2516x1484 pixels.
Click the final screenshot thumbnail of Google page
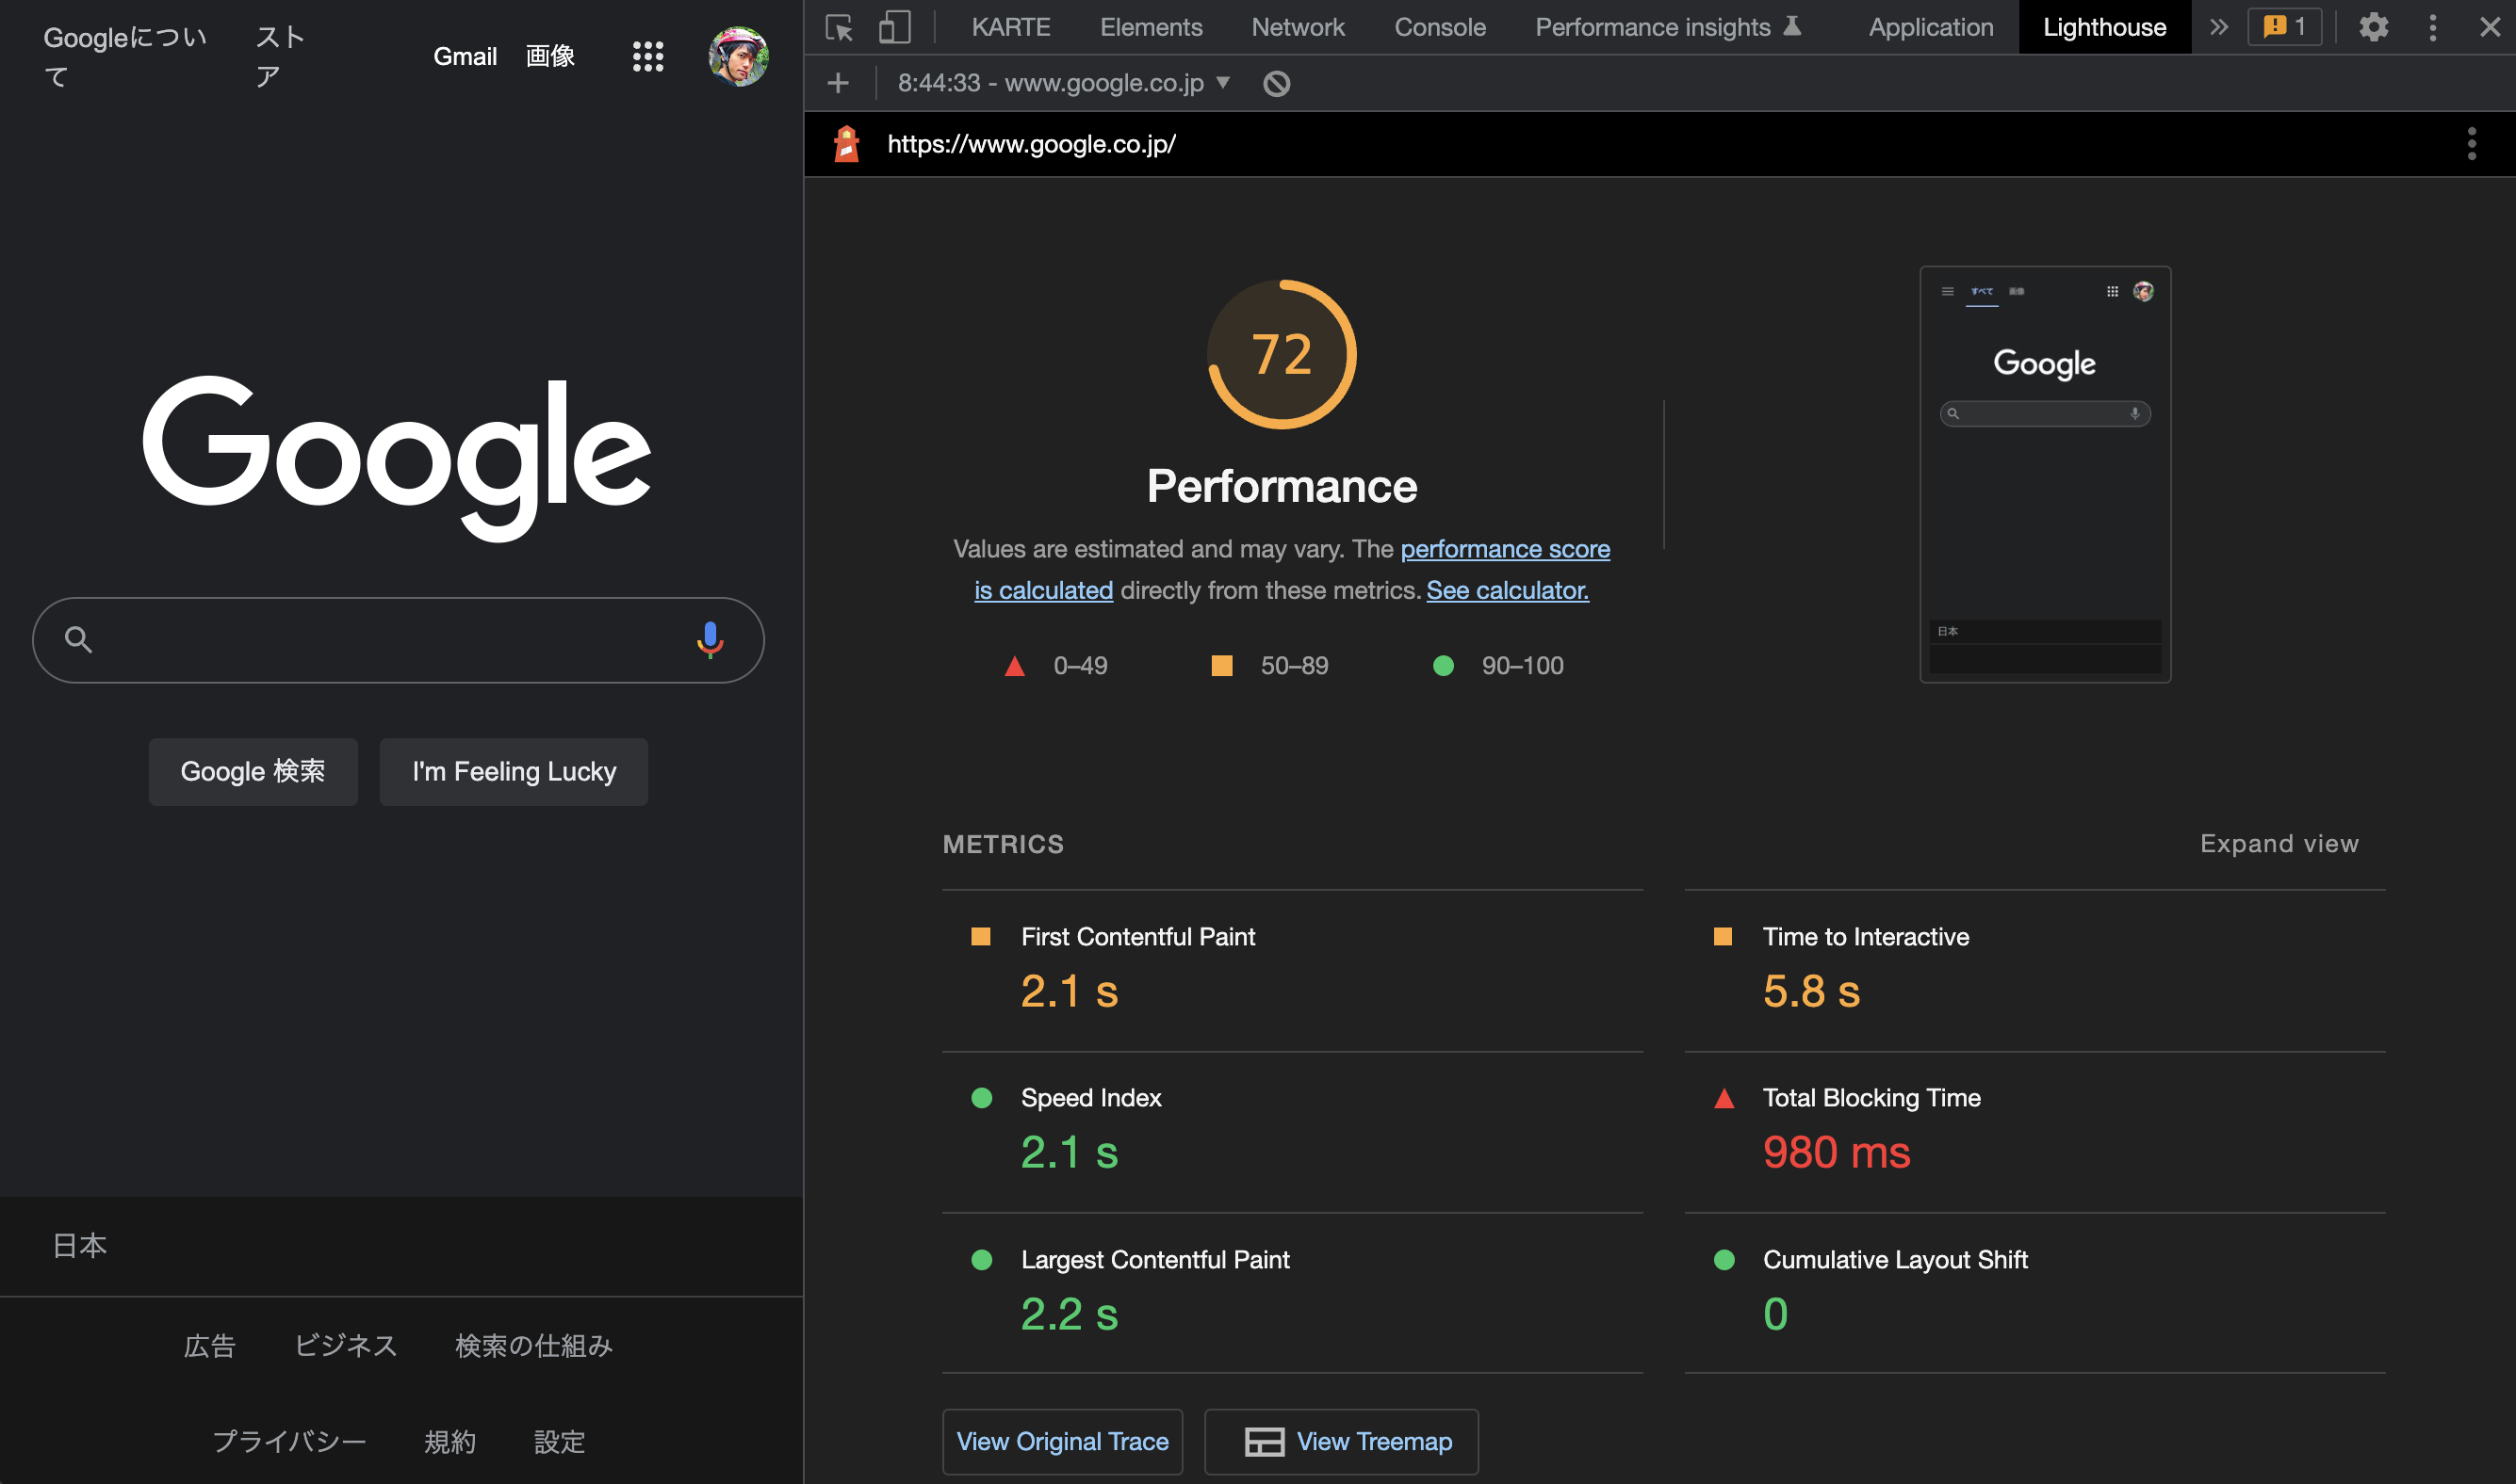click(x=2046, y=474)
